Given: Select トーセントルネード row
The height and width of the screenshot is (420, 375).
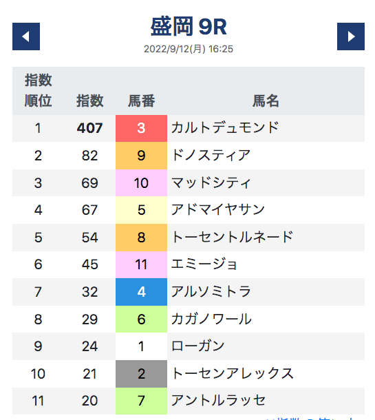Looking at the screenshot, I should [x=189, y=238].
